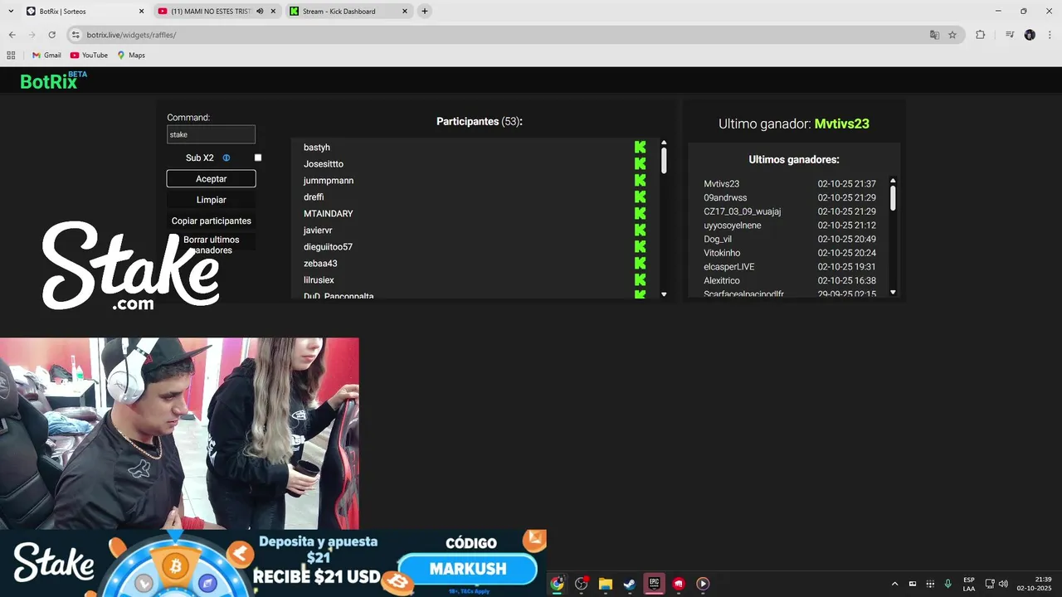
Task: Click the MARKUSH code banner button
Action: pyautogui.click(x=468, y=569)
